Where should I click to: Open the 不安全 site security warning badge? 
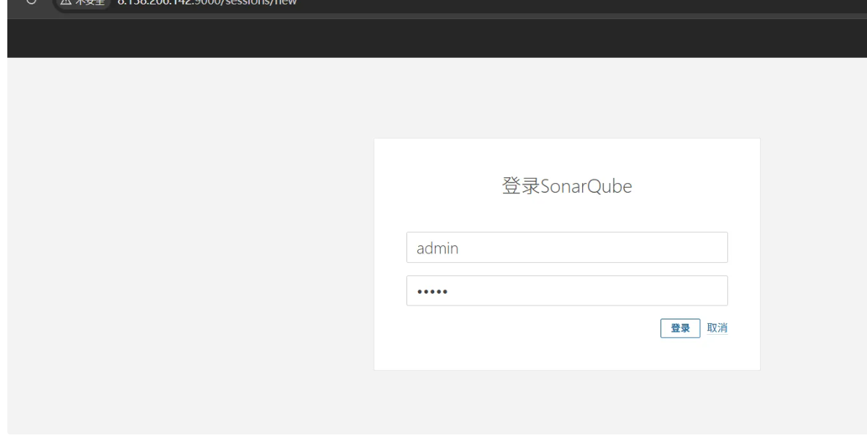[x=83, y=2]
